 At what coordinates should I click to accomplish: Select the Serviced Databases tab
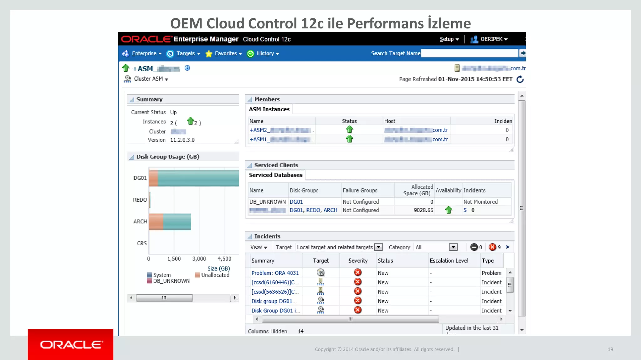tap(276, 175)
